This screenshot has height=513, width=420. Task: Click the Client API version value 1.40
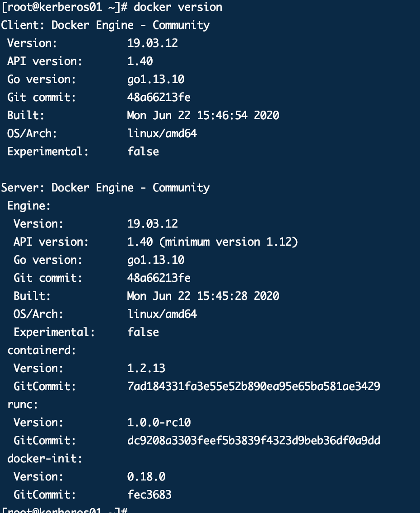(140, 61)
